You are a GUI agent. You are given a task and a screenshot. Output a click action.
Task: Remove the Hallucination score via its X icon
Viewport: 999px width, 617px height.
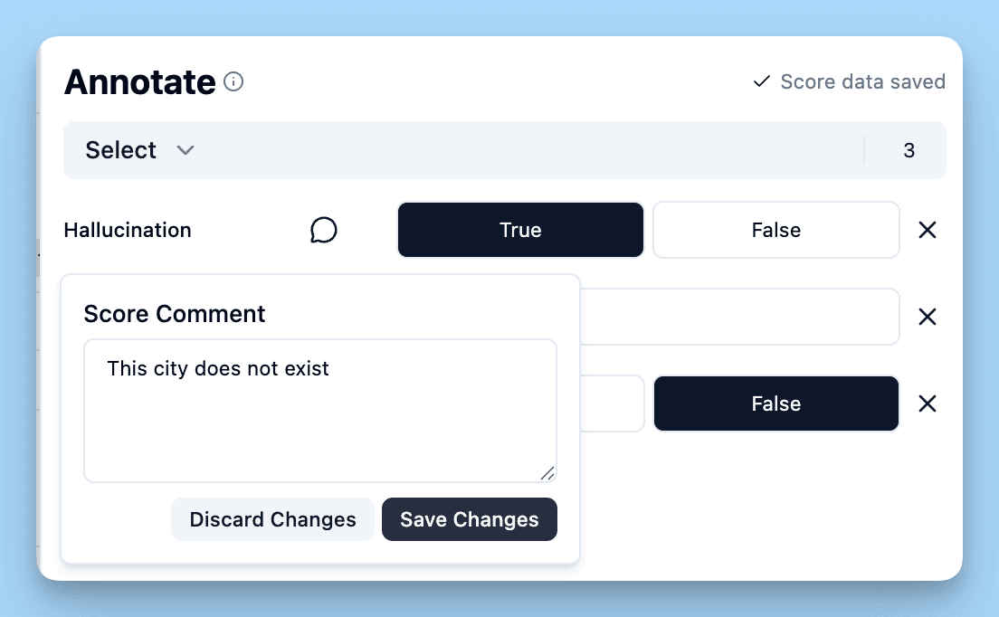[x=927, y=230]
